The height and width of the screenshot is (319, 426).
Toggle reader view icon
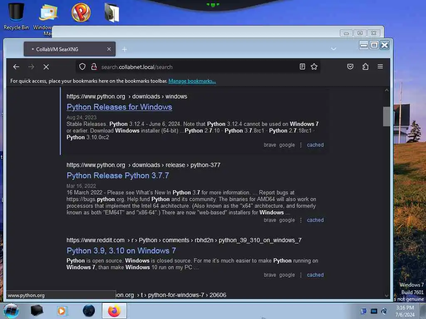(302, 66)
